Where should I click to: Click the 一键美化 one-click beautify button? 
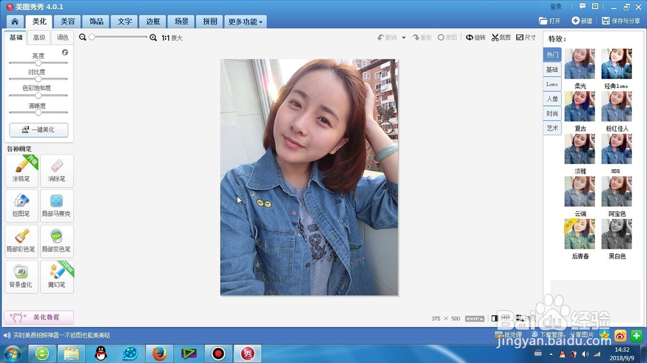39,129
